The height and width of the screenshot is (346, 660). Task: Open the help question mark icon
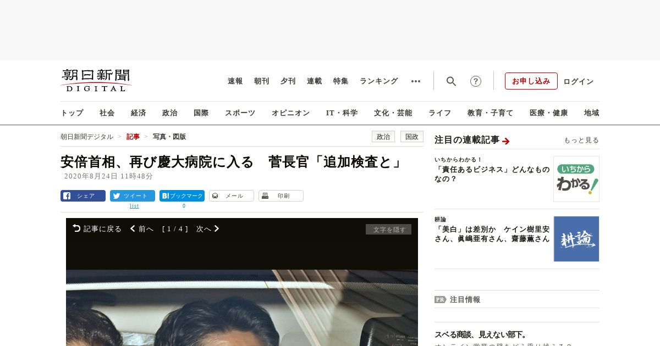pos(476,81)
